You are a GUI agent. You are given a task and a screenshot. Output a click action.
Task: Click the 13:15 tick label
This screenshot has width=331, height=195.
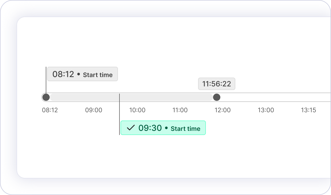coord(309,110)
